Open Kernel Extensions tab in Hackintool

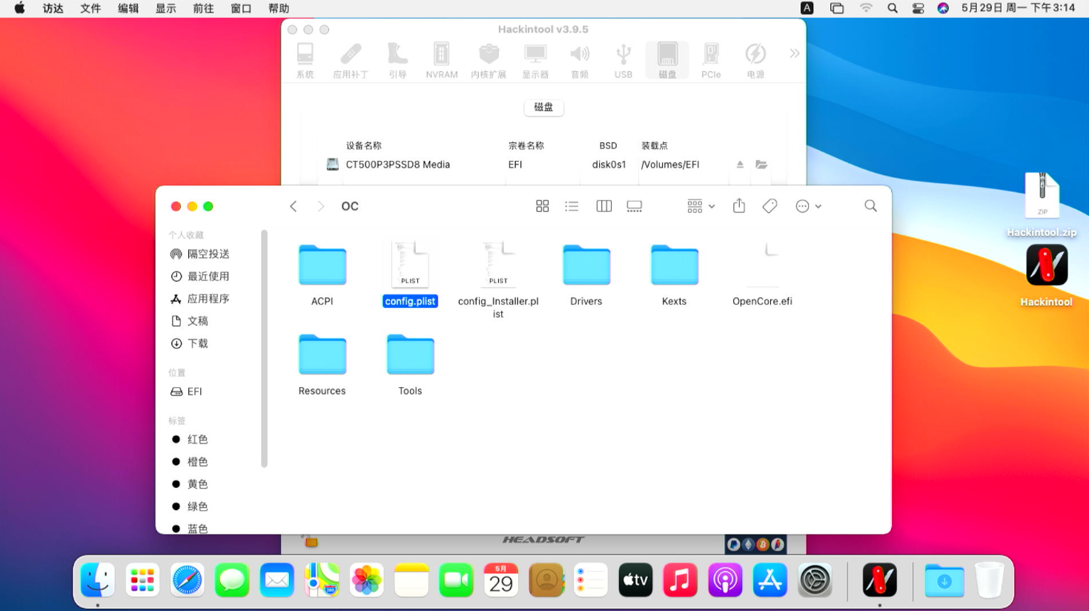[489, 60]
